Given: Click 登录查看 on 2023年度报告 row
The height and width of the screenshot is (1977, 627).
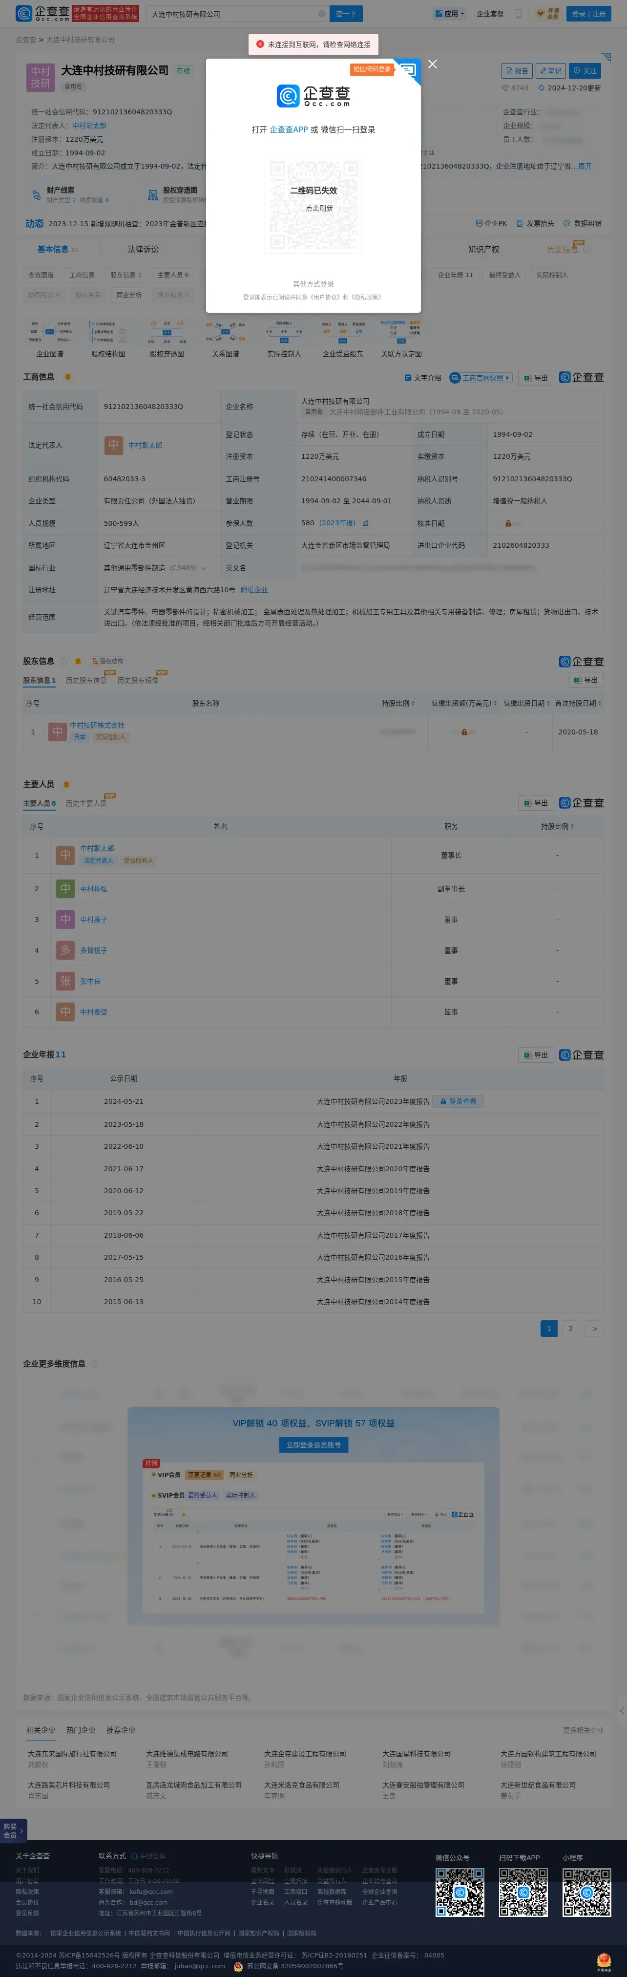Looking at the screenshot, I should click(x=458, y=1101).
